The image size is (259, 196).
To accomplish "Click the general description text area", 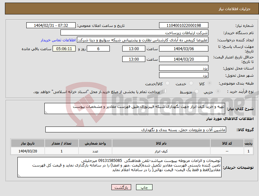I will pyautogui.click(x=135, y=108).
